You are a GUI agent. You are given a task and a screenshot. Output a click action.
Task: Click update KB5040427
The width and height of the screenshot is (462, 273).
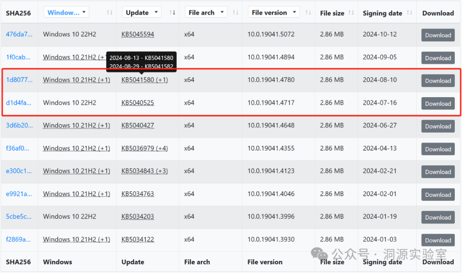point(138,125)
